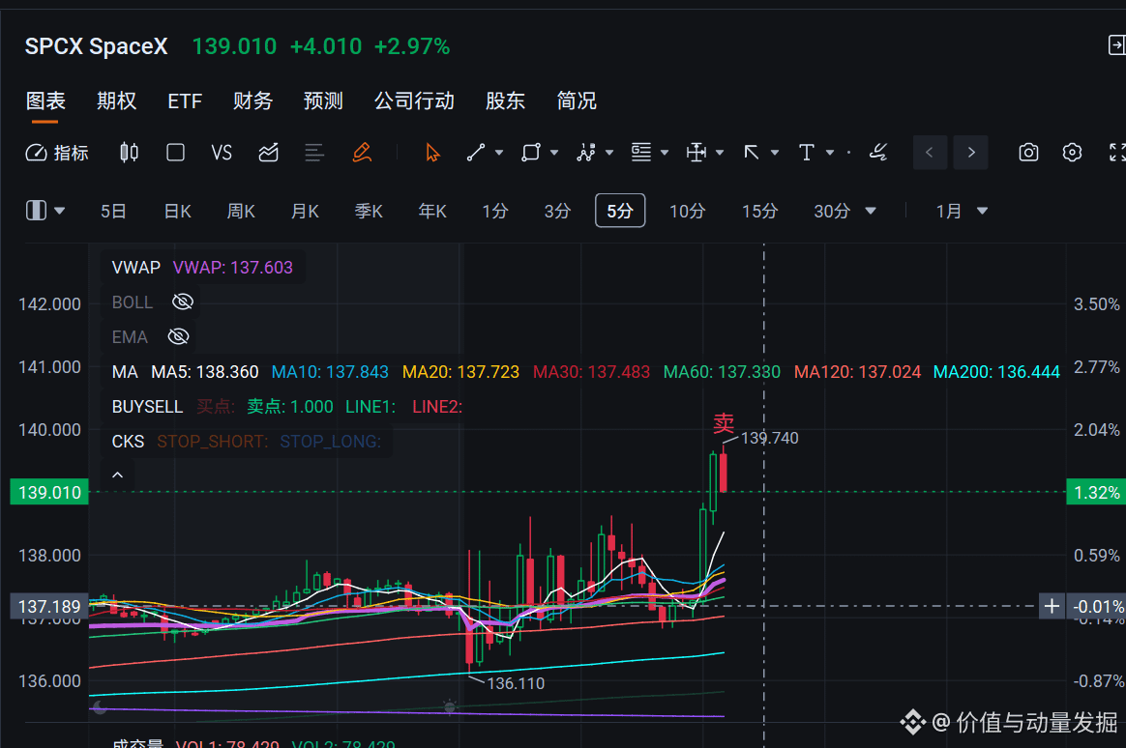Expand measure tool dropdown arrow
The image size is (1126, 748).
tap(720, 153)
